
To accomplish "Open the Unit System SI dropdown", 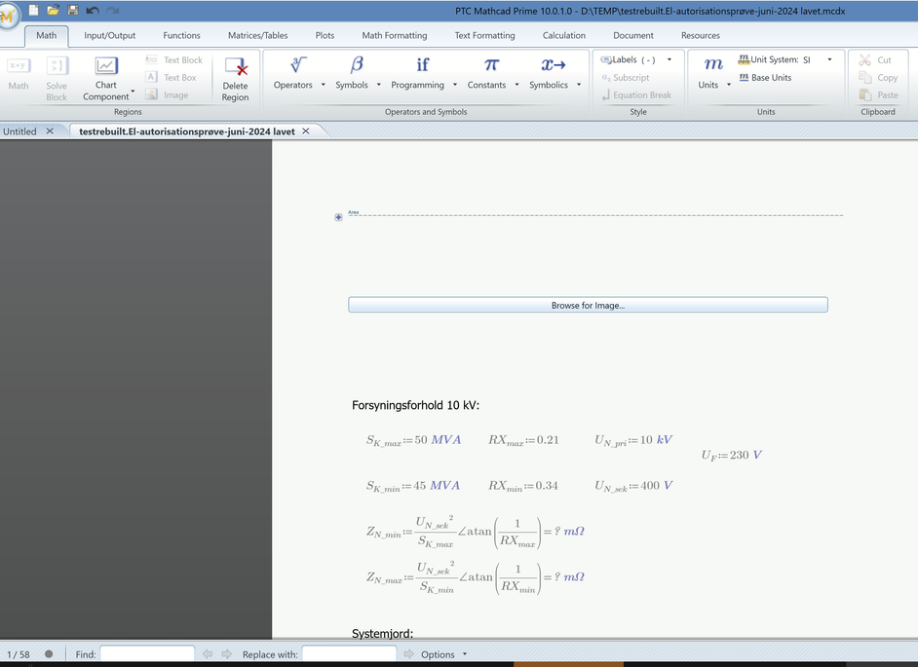I will (829, 60).
